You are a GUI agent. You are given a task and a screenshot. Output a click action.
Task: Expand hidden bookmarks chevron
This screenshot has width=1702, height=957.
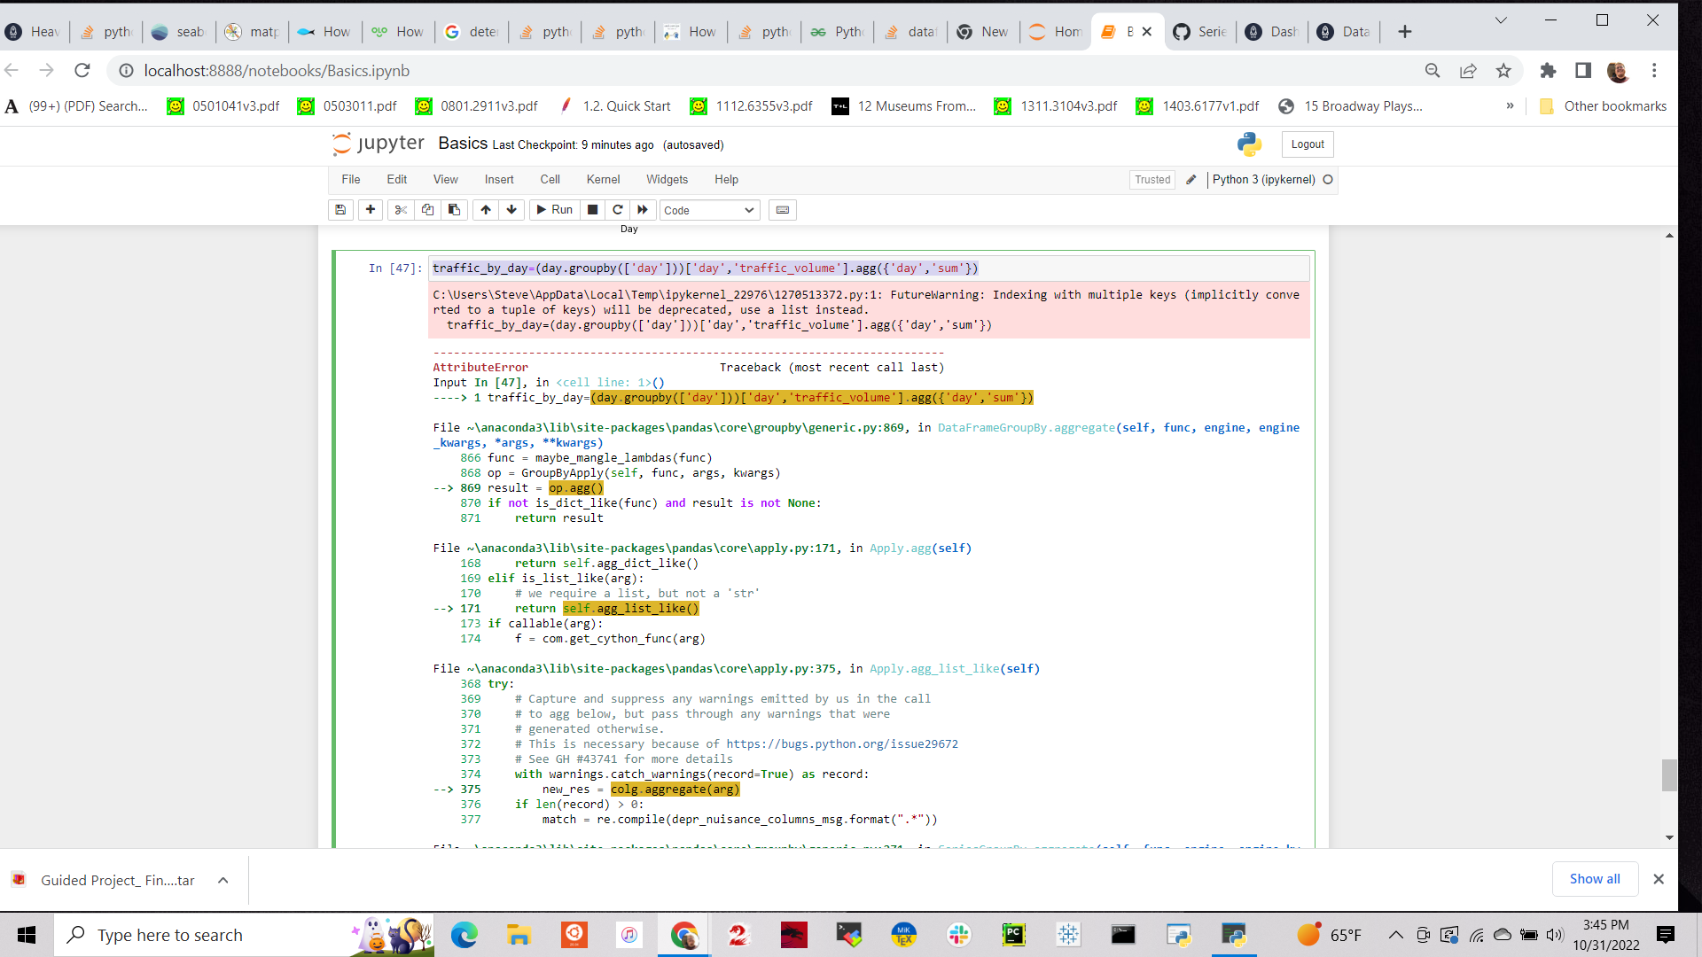pyautogui.click(x=1510, y=106)
